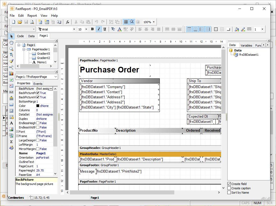Insert a picture object from the side toolbar
276x206 pixels.
pos(12,129)
